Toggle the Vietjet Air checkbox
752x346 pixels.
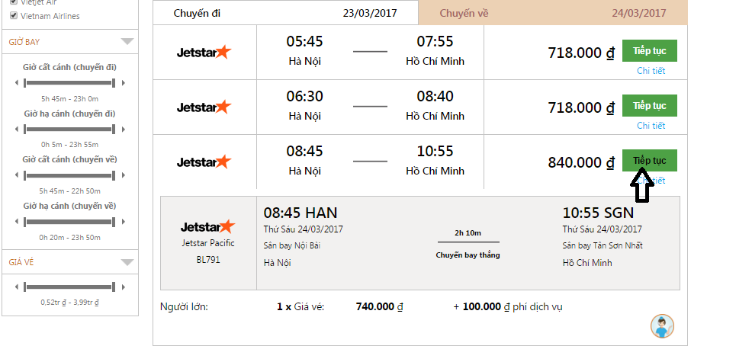click(14, 2)
